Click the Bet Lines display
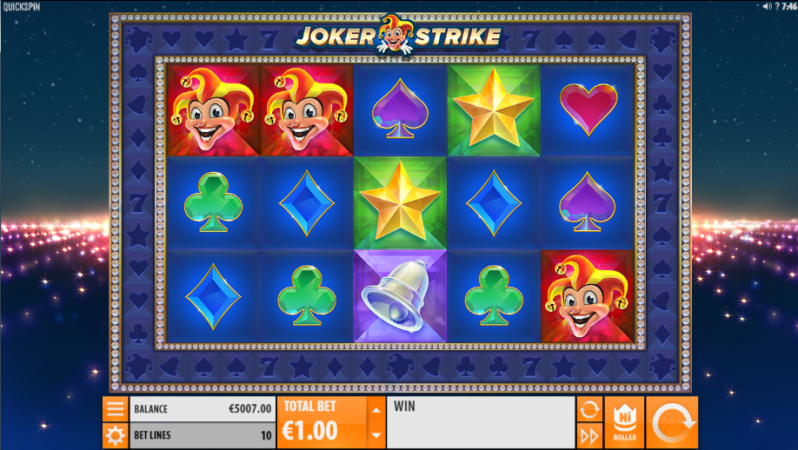This screenshot has width=798, height=450. point(203,436)
